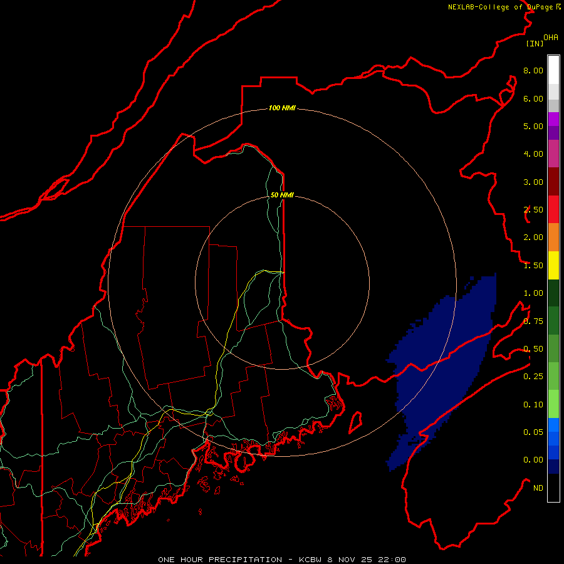
Task: Click the "ND" legend label
Action: (538, 488)
